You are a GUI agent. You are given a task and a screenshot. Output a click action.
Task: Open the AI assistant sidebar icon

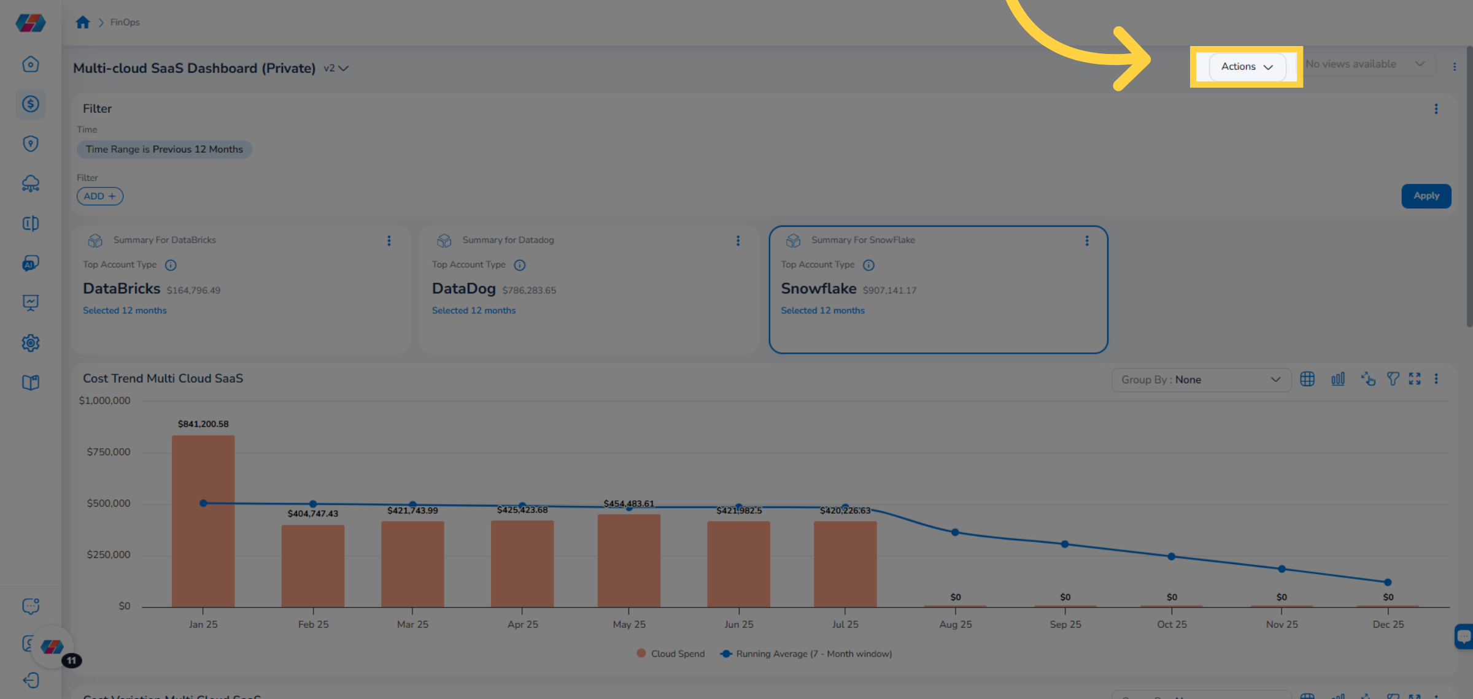(x=31, y=263)
